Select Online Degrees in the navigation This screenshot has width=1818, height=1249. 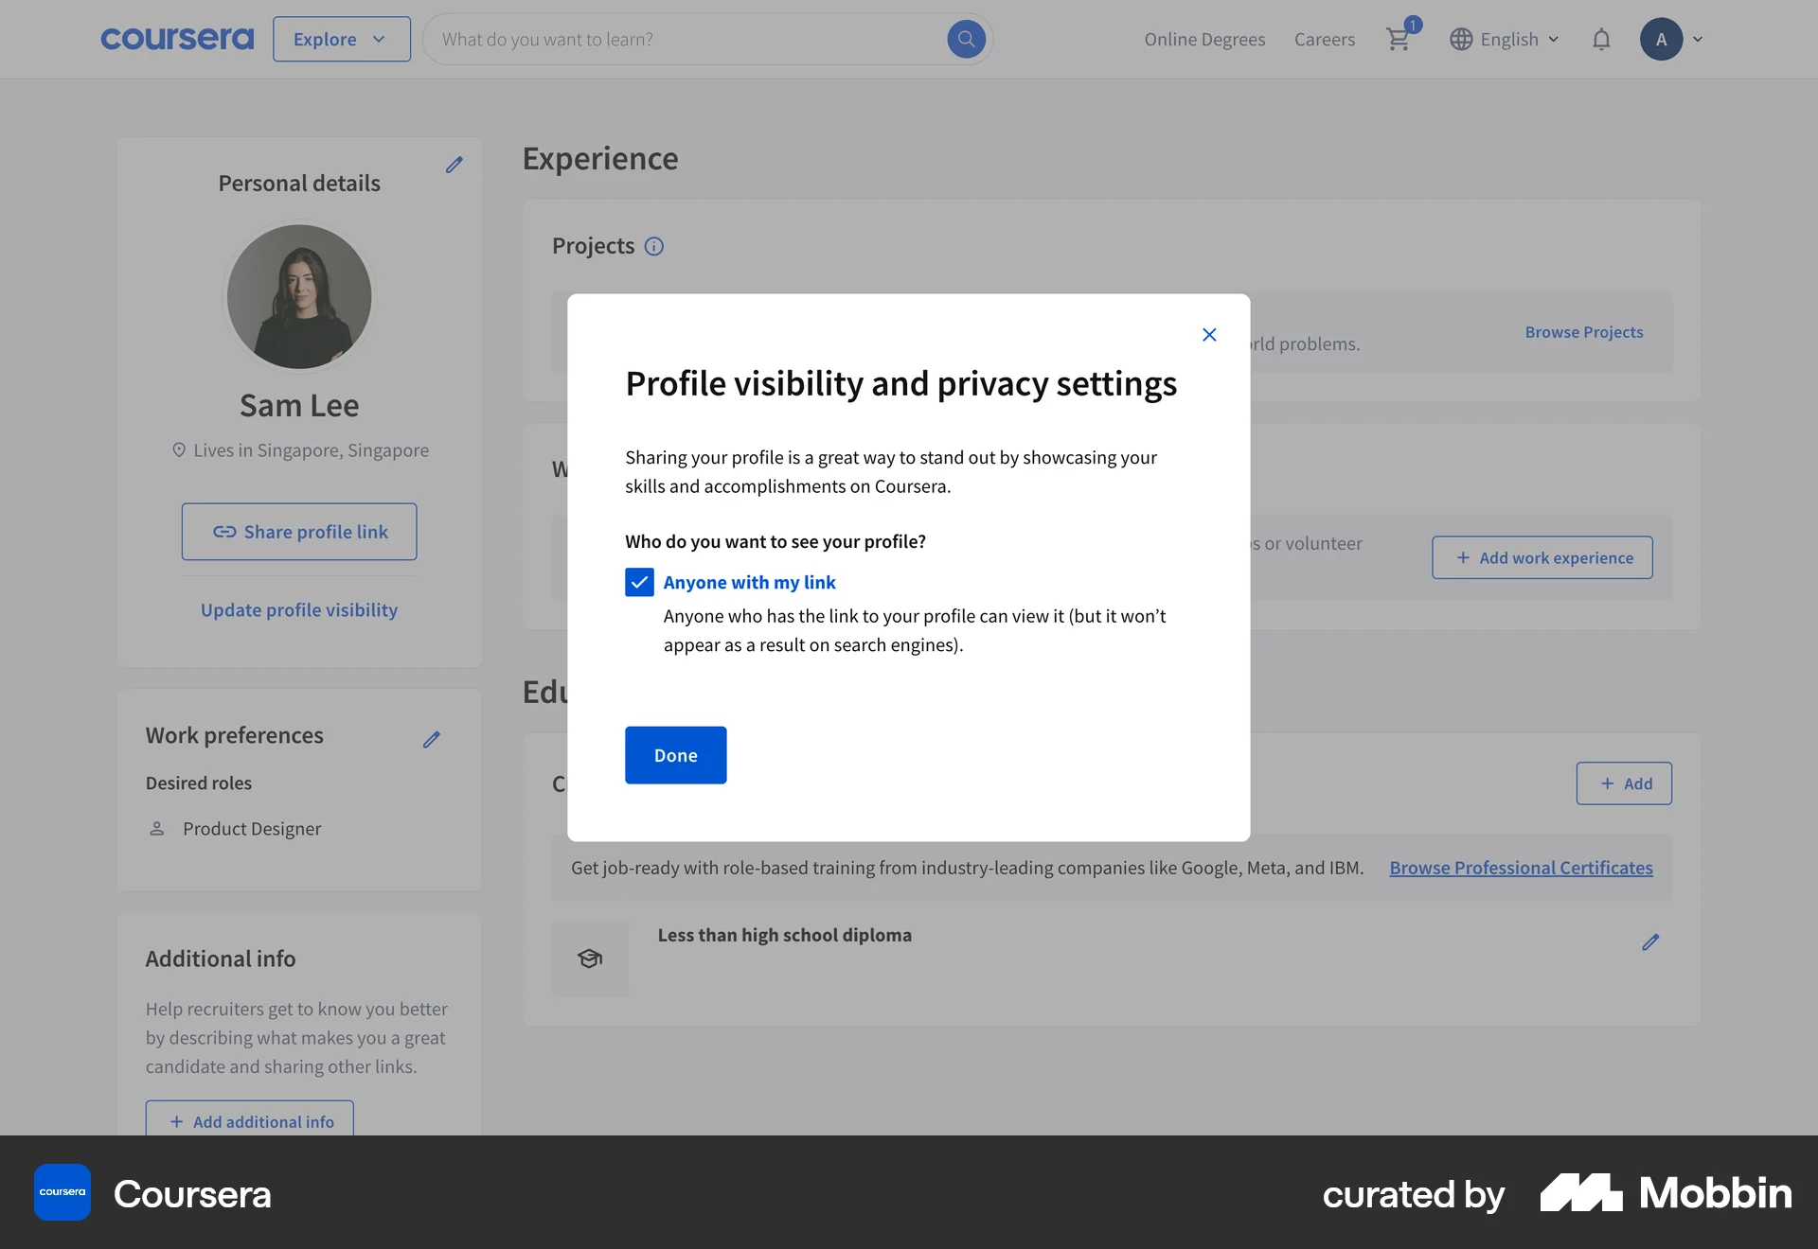pos(1204,39)
